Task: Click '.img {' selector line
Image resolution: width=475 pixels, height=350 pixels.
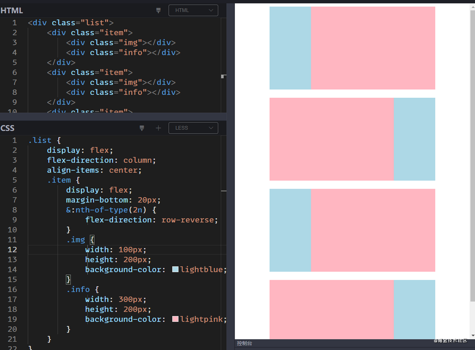Action: point(80,240)
